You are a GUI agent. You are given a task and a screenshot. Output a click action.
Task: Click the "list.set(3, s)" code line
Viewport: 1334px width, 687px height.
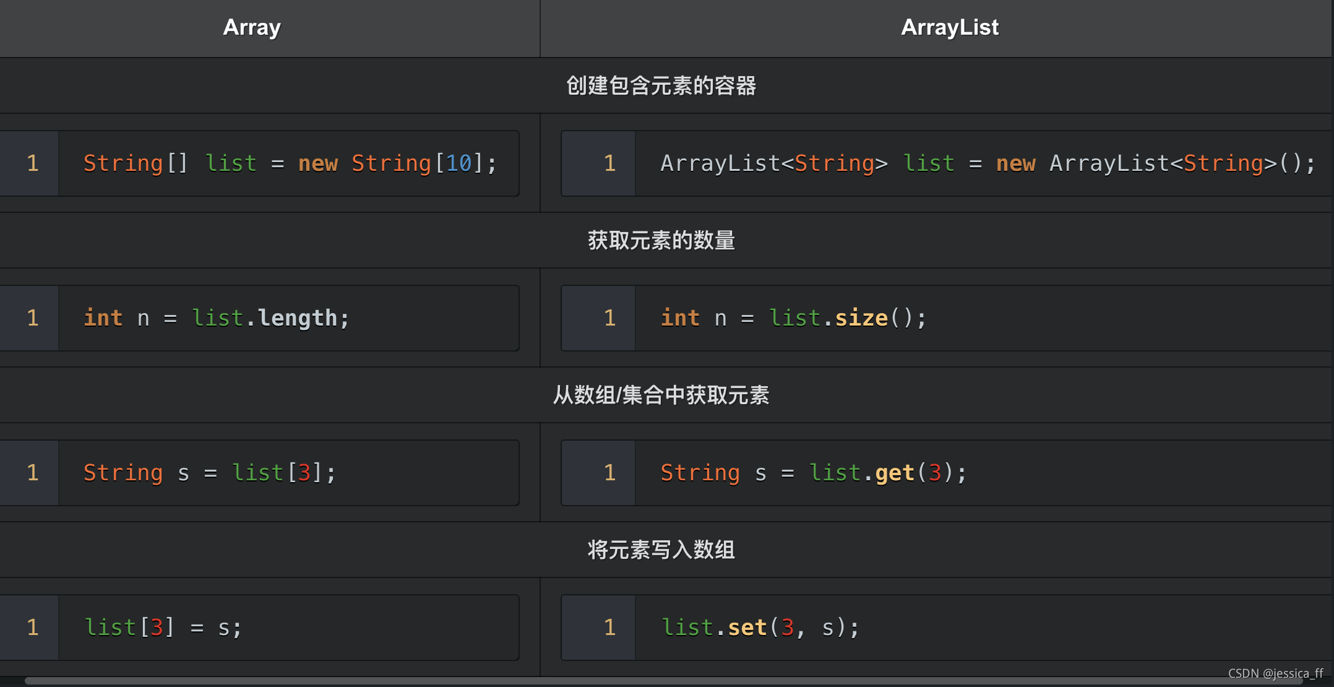pos(760,626)
